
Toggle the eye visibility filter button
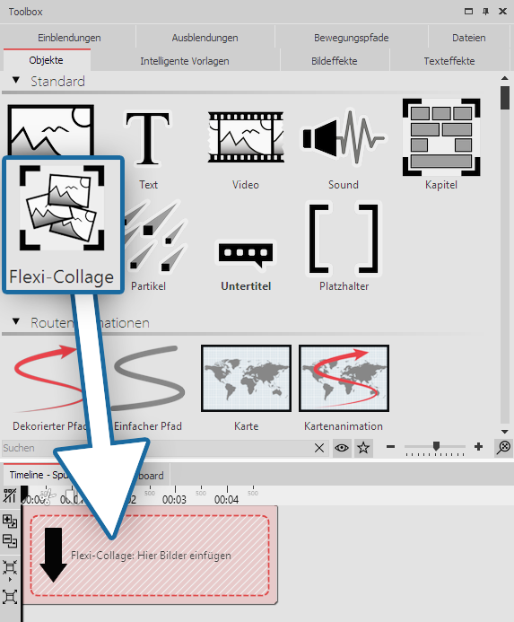342,448
